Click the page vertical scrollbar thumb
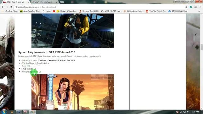This screenshot has width=203, height=114. coord(202,47)
